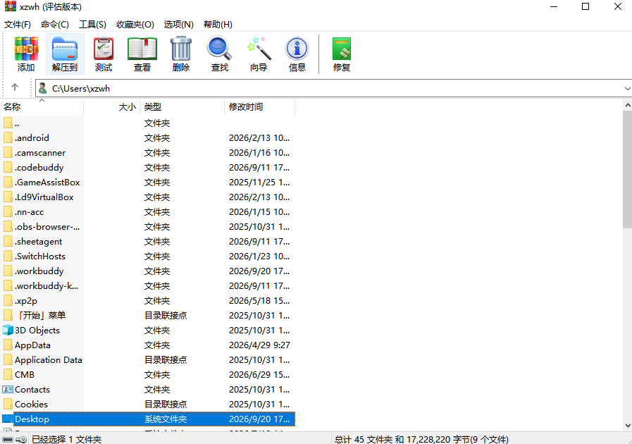This screenshot has height=444, width=632.
Task: Sort by the Modified (修改时间) column header
Action: (x=259, y=107)
